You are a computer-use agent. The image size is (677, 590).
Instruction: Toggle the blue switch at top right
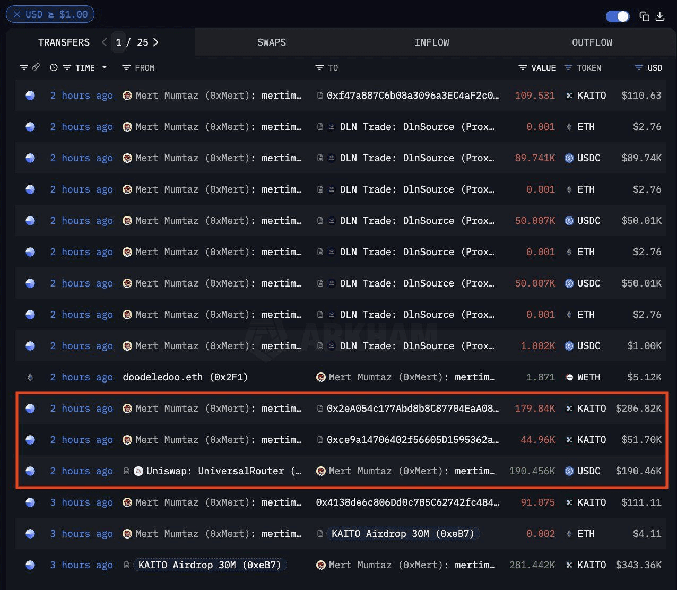point(618,16)
